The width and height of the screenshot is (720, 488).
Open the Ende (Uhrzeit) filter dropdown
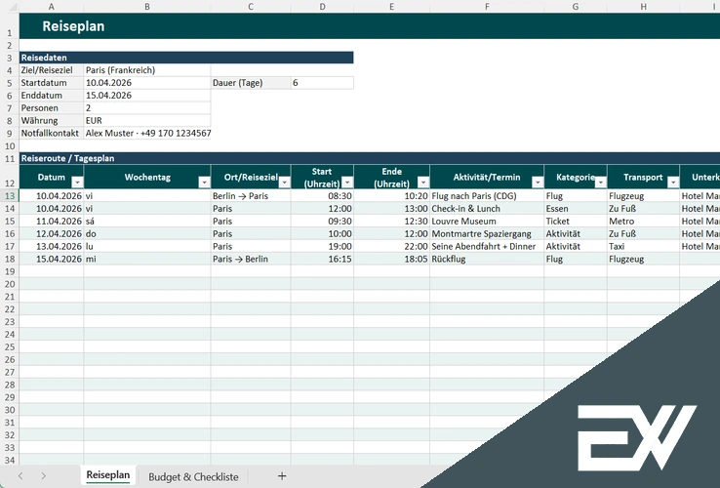(422, 182)
